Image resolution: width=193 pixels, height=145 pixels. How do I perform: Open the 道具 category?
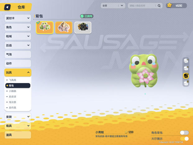click(18, 135)
